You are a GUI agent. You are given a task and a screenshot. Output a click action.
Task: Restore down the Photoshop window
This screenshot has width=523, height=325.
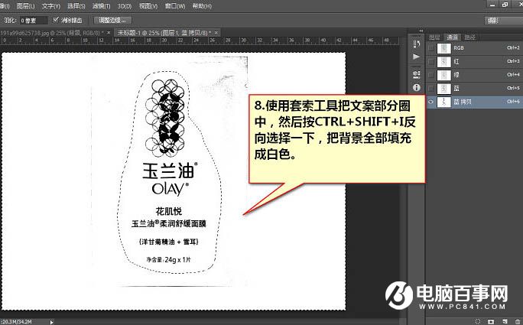coord(505,5)
